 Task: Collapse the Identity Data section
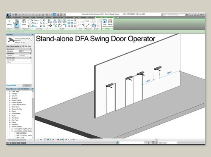[x=31, y=58]
